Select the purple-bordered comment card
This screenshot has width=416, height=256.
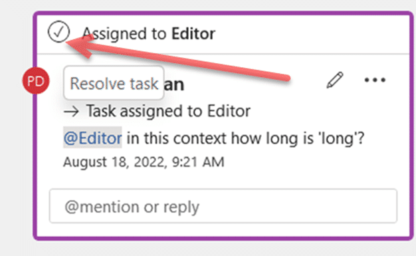pos(223,126)
